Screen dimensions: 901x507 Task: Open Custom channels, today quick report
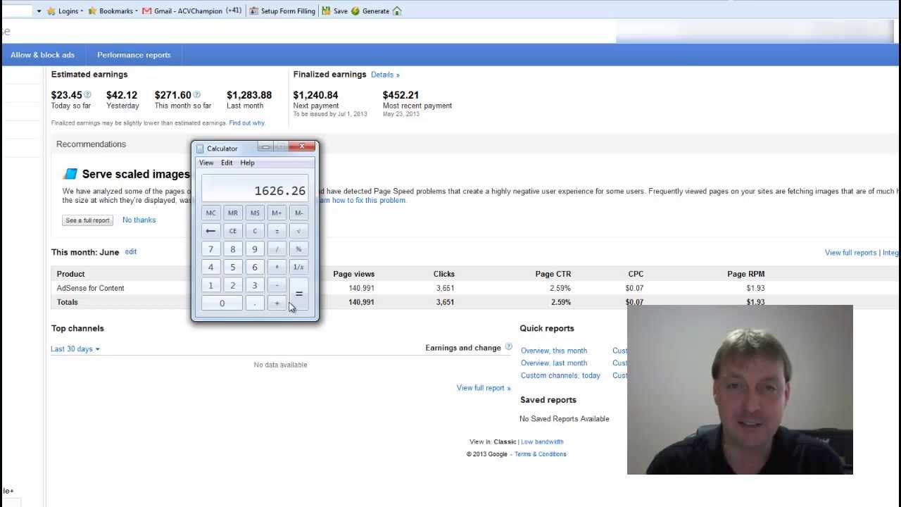pos(560,376)
